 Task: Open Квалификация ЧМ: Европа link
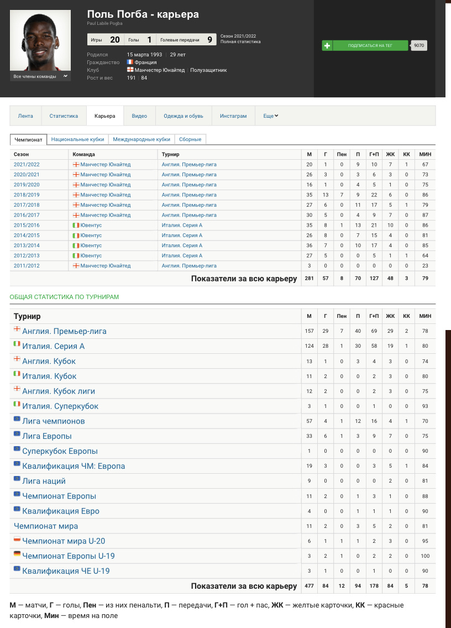point(74,466)
